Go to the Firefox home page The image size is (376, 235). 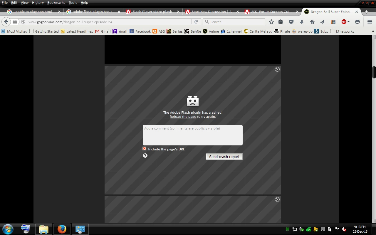point(312,22)
